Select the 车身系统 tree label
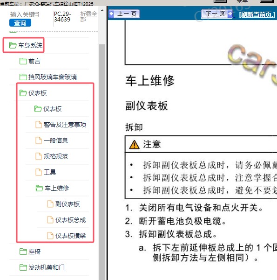Image resolution: width=277 pixels, height=280 pixels. (30, 45)
